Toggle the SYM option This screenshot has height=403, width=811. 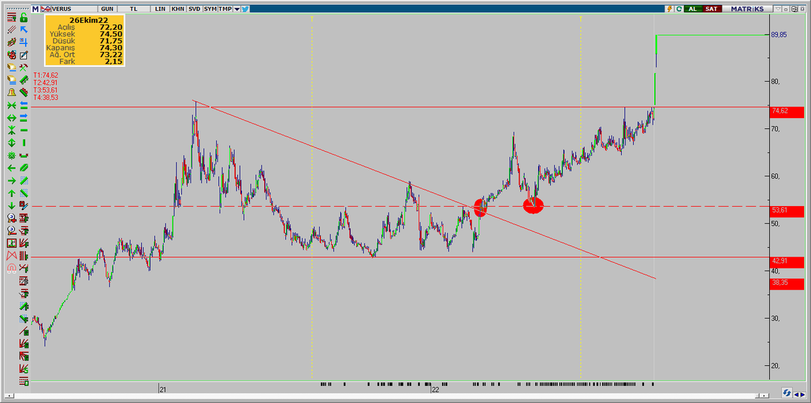click(x=210, y=9)
